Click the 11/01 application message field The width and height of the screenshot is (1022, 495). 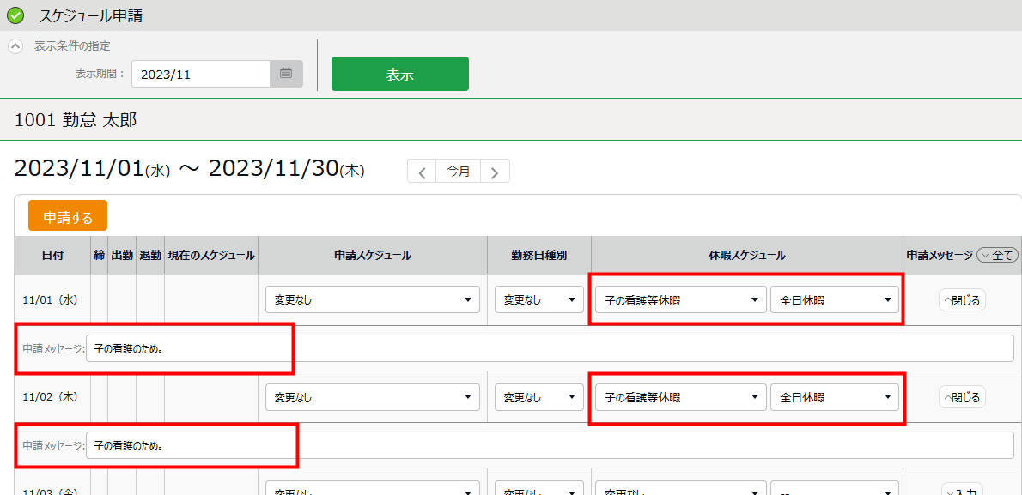(550, 348)
